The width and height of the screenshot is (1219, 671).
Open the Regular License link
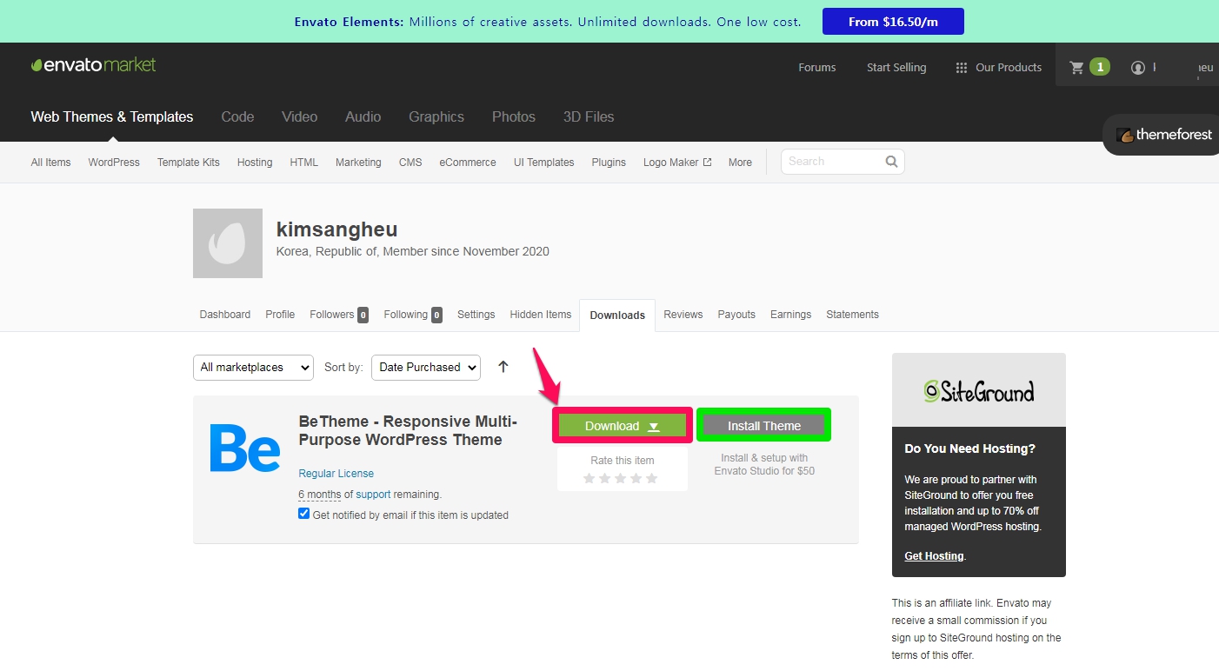point(336,474)
